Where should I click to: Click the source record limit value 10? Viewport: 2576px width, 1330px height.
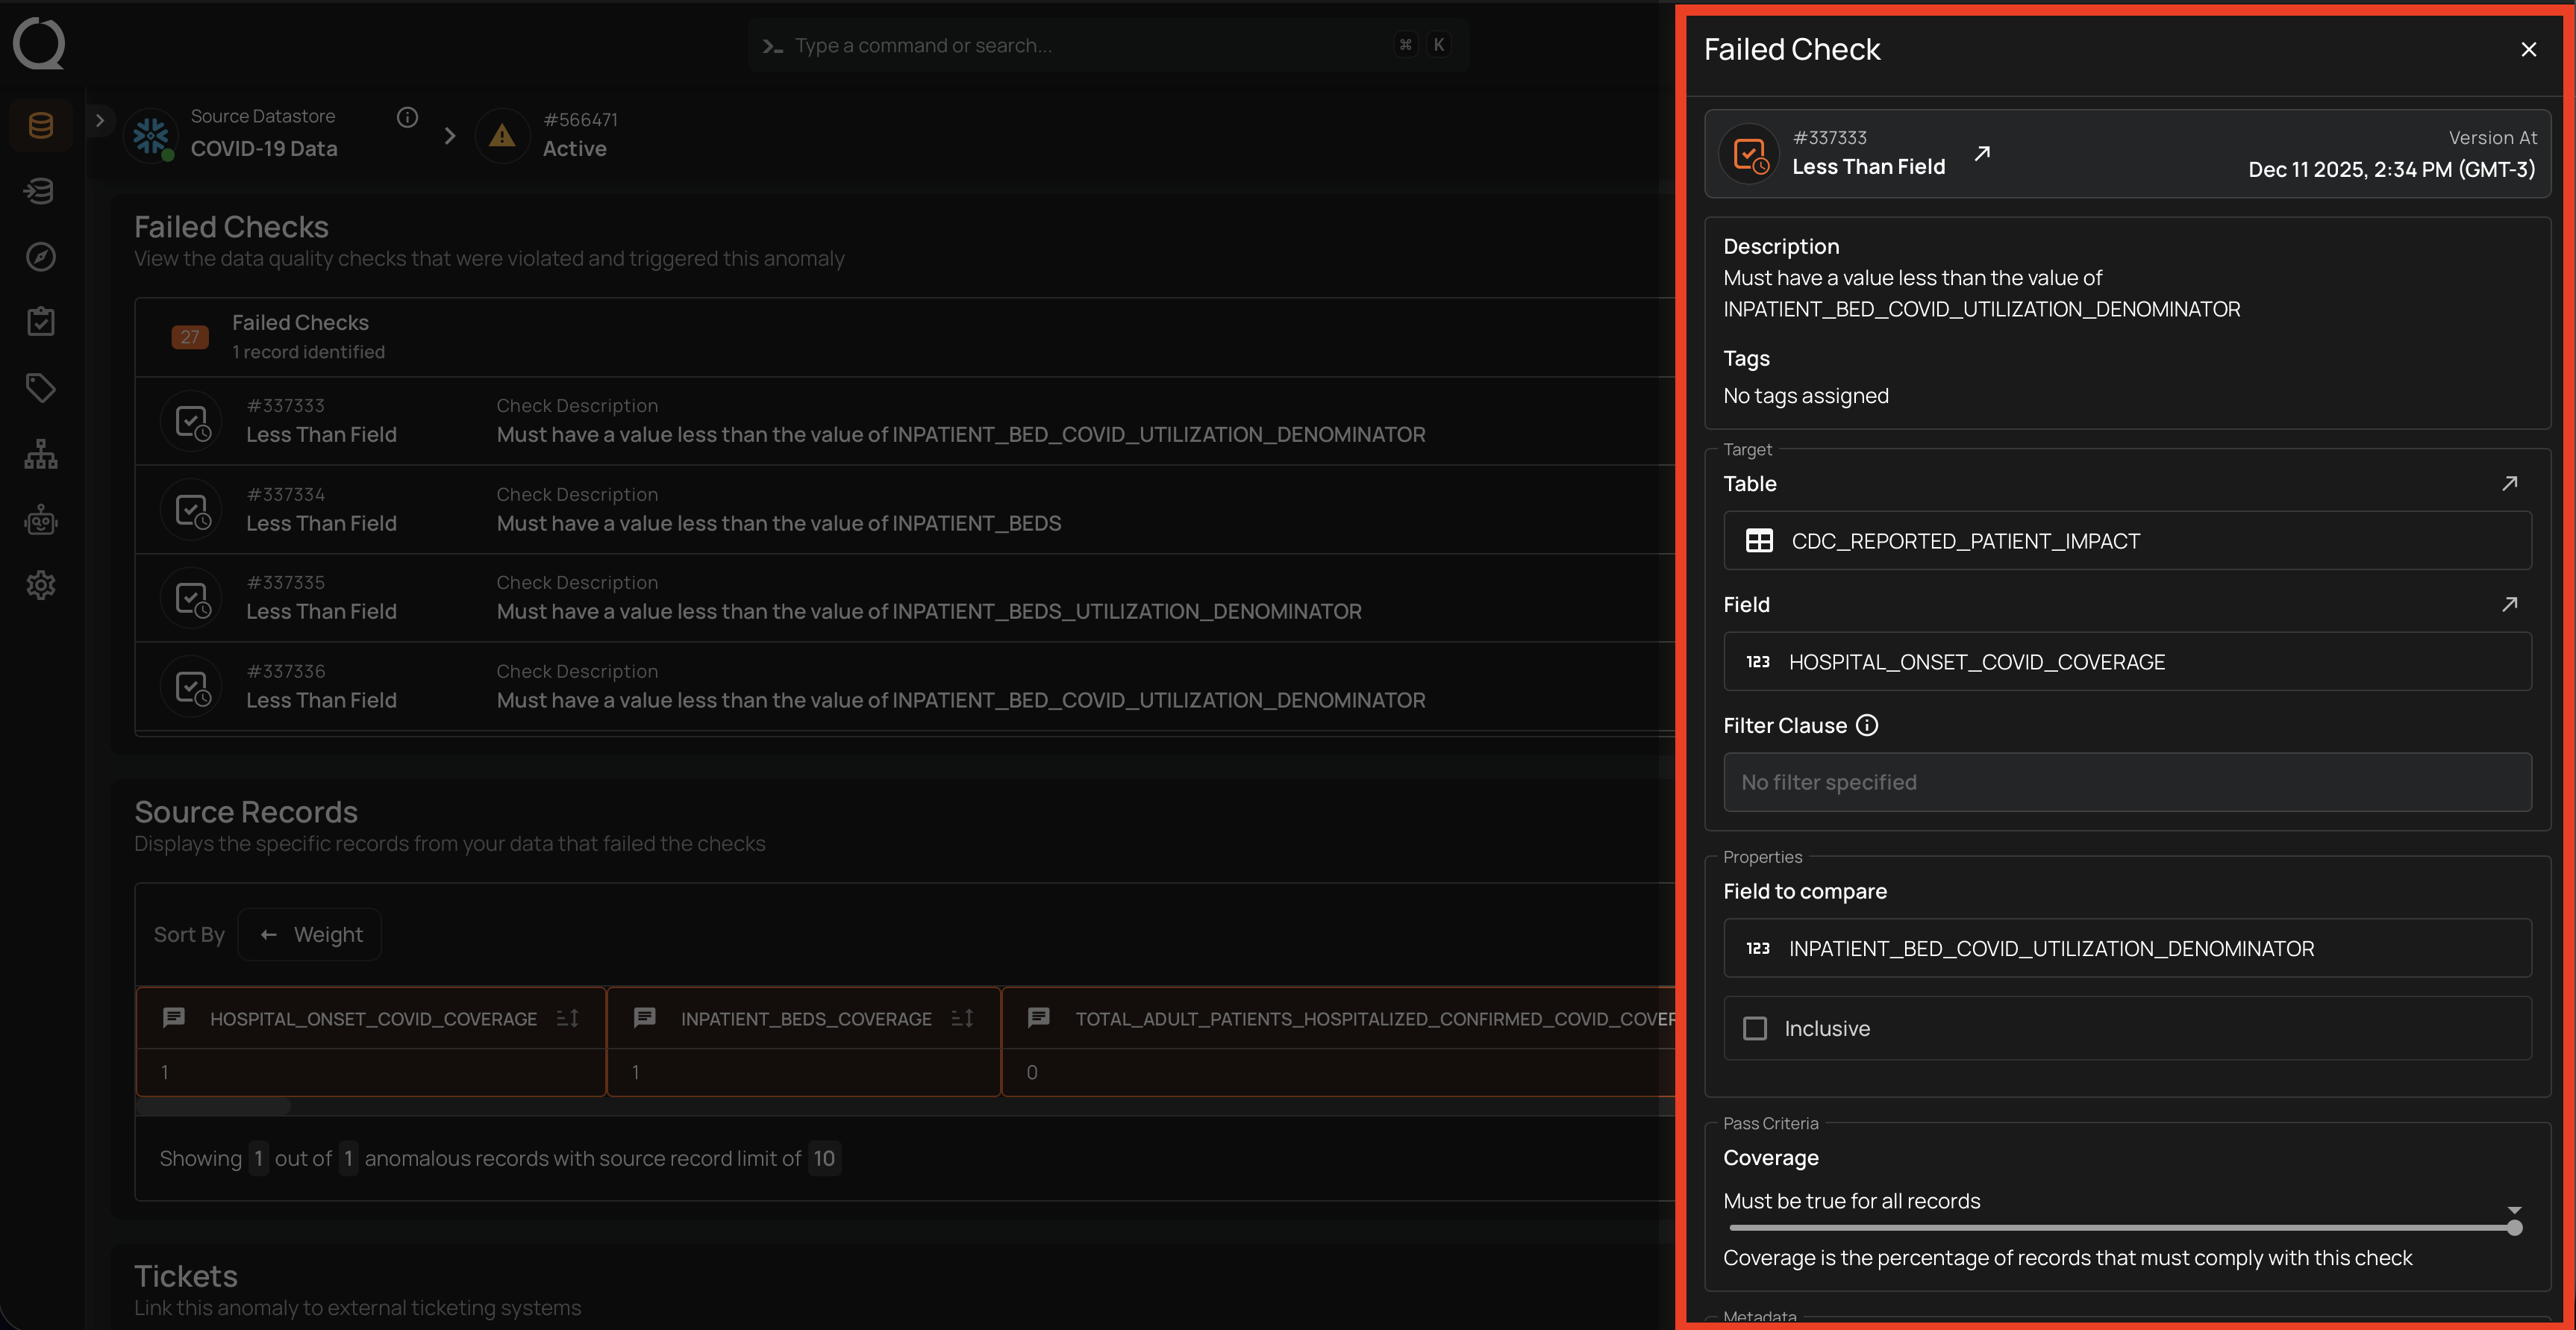(x=824, y=1158)
